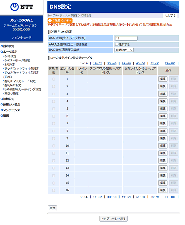This screenshot has width=185, height=225.
Task: Enable AAAA送信抑制 使用する checkbox
Action: (117, 44)
